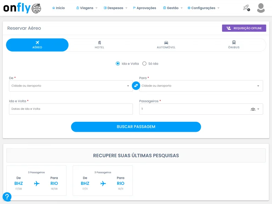Viewport: 272px width, 204px height.
Task: Click Recupere Suas Últimas Pesquisas heading
Action: click(136, 155)
